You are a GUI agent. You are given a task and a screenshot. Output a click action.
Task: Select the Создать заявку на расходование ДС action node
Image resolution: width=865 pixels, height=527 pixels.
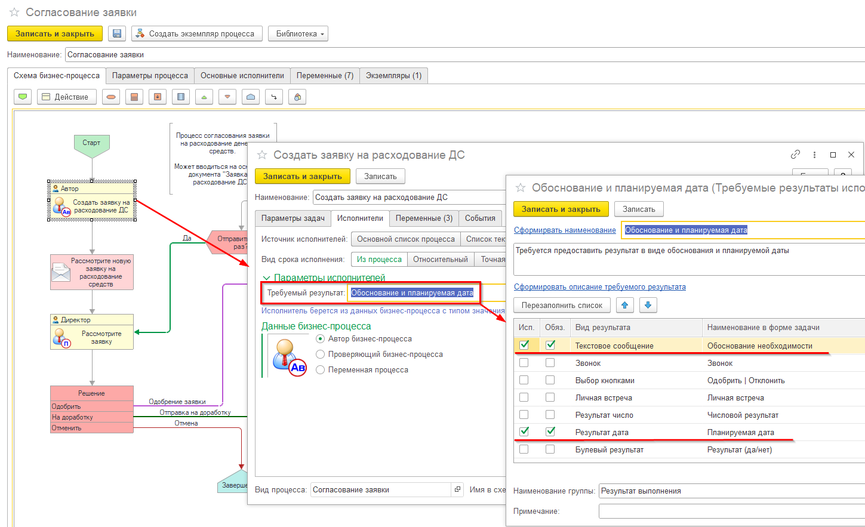[92, 201]
